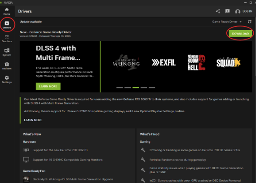Click the driver version and release date line

pyautogui.click(x=45, y=36)
